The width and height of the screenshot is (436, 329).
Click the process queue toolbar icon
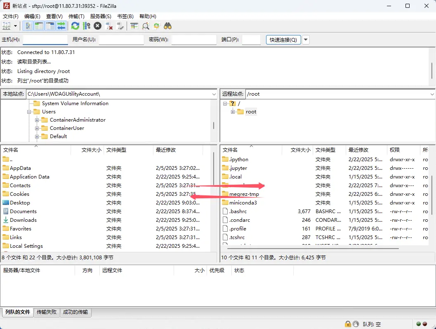[86, 26]
